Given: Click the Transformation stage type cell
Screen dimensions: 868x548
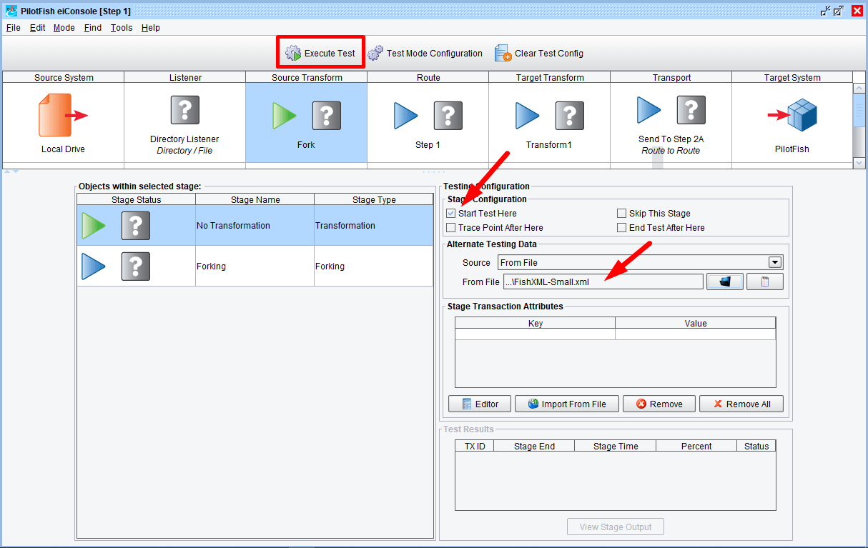Looking at the screenshot, I should (373, 226).
